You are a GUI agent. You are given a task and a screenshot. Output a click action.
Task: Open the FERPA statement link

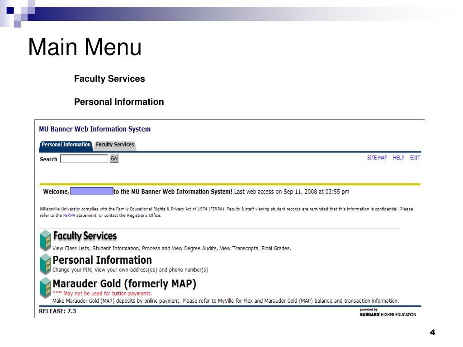click(69, 216)
